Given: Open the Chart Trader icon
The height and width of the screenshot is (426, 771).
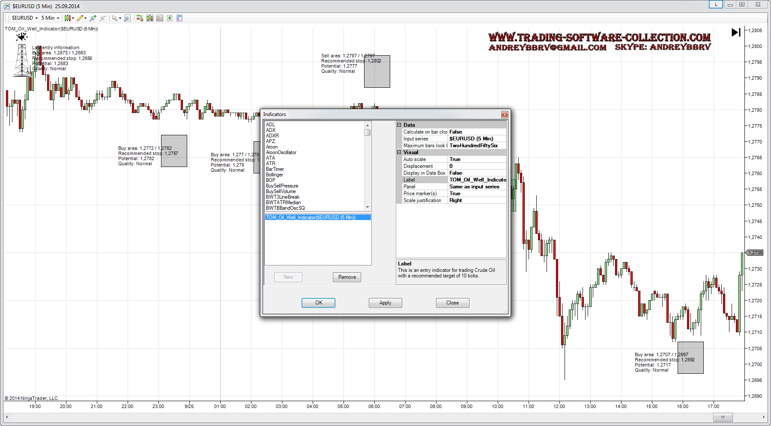Looking at the screenshot, I should click(139, 18).
